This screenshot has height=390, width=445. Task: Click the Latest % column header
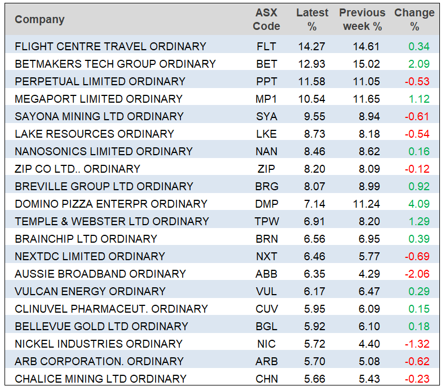pyautogui.click(x=312, y=20)
